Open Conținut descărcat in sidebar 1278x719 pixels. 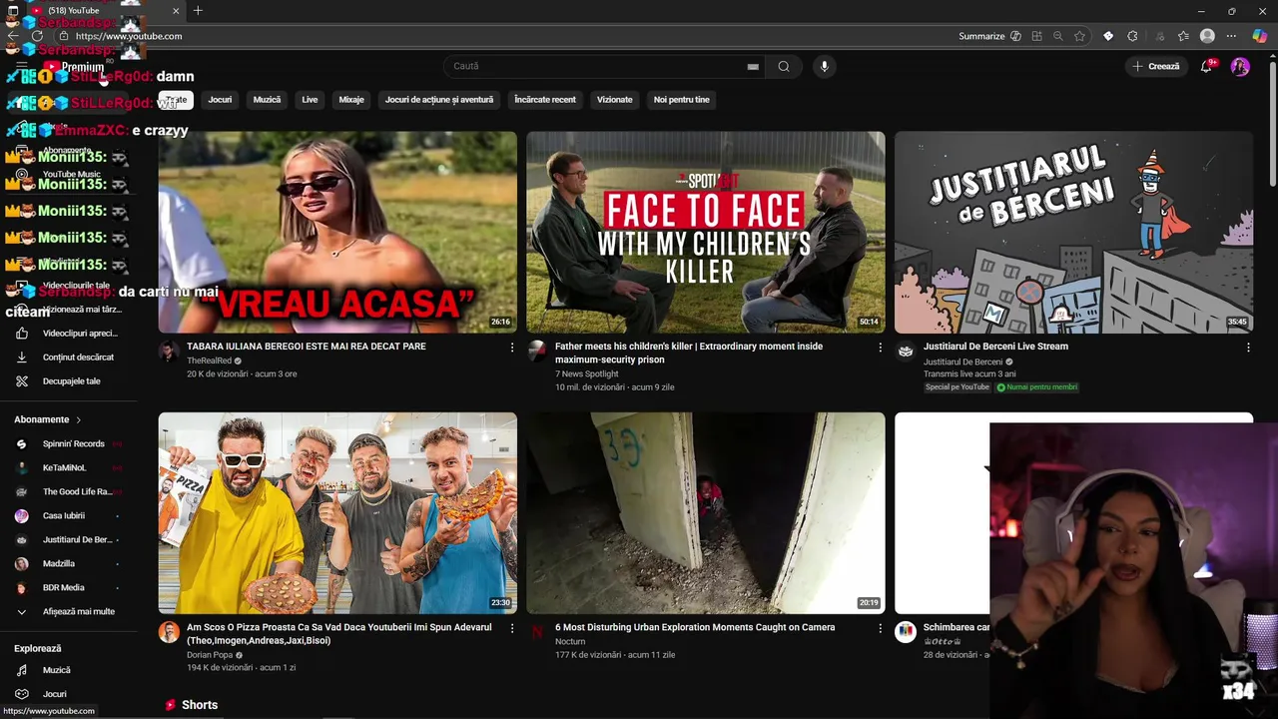click(69, 358)
